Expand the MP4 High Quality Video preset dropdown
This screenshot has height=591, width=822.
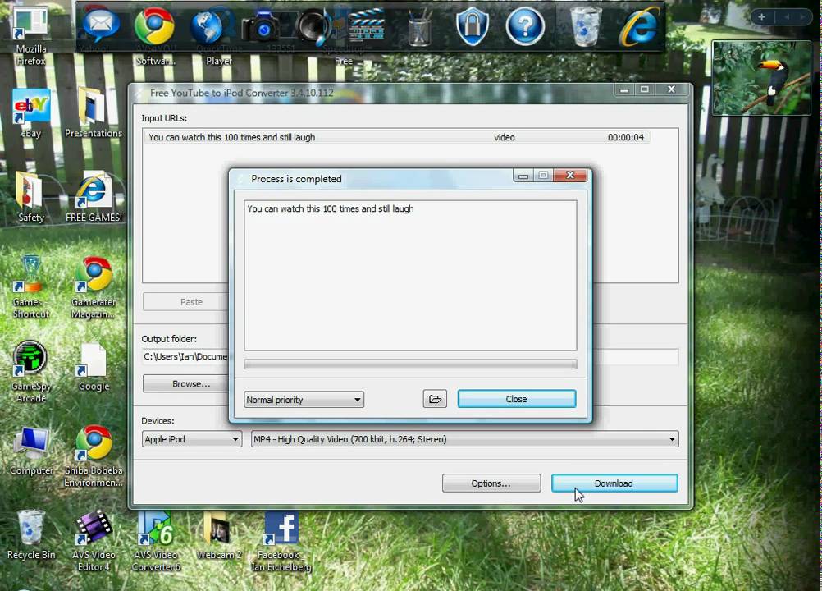coord(464,439)
